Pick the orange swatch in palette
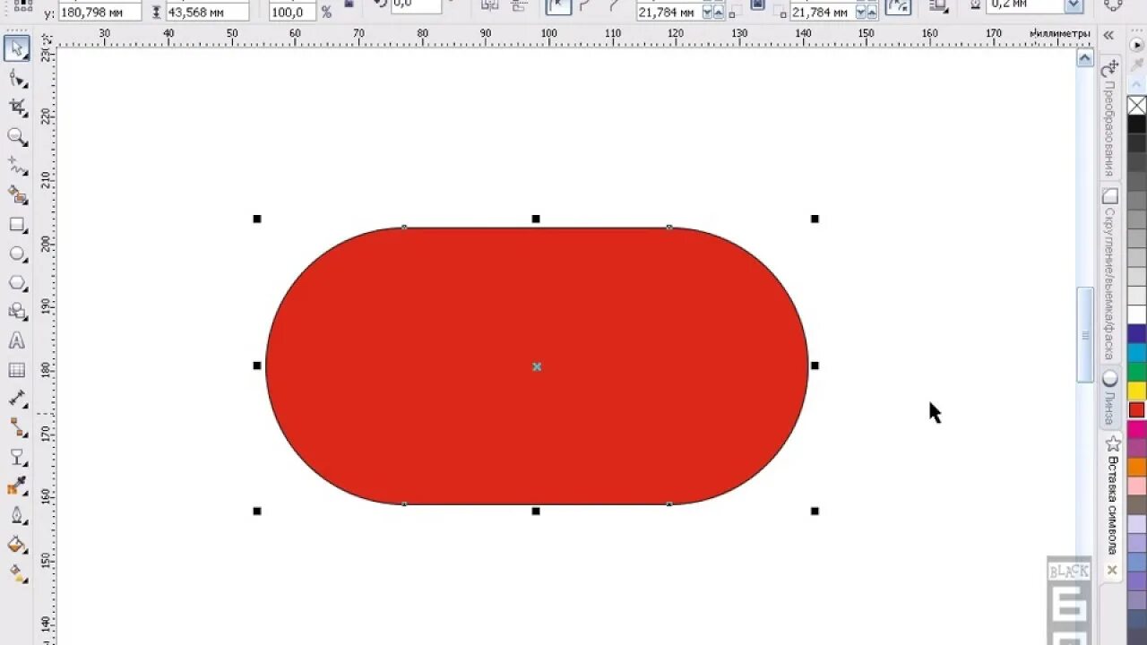1147x645 pixels. tap(1136, 467)
